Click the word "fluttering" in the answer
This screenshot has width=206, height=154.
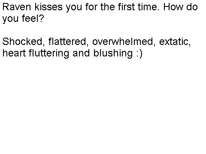(x=49, y=54)
